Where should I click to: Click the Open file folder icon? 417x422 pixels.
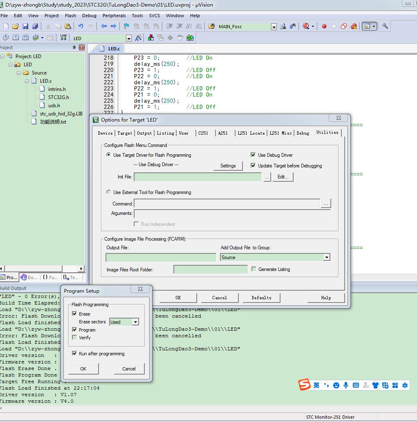pyautogui.click(x=16, y=26)
